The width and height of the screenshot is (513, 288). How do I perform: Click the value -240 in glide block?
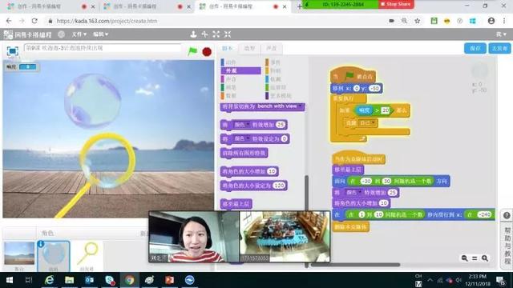[x=484, y=214]
